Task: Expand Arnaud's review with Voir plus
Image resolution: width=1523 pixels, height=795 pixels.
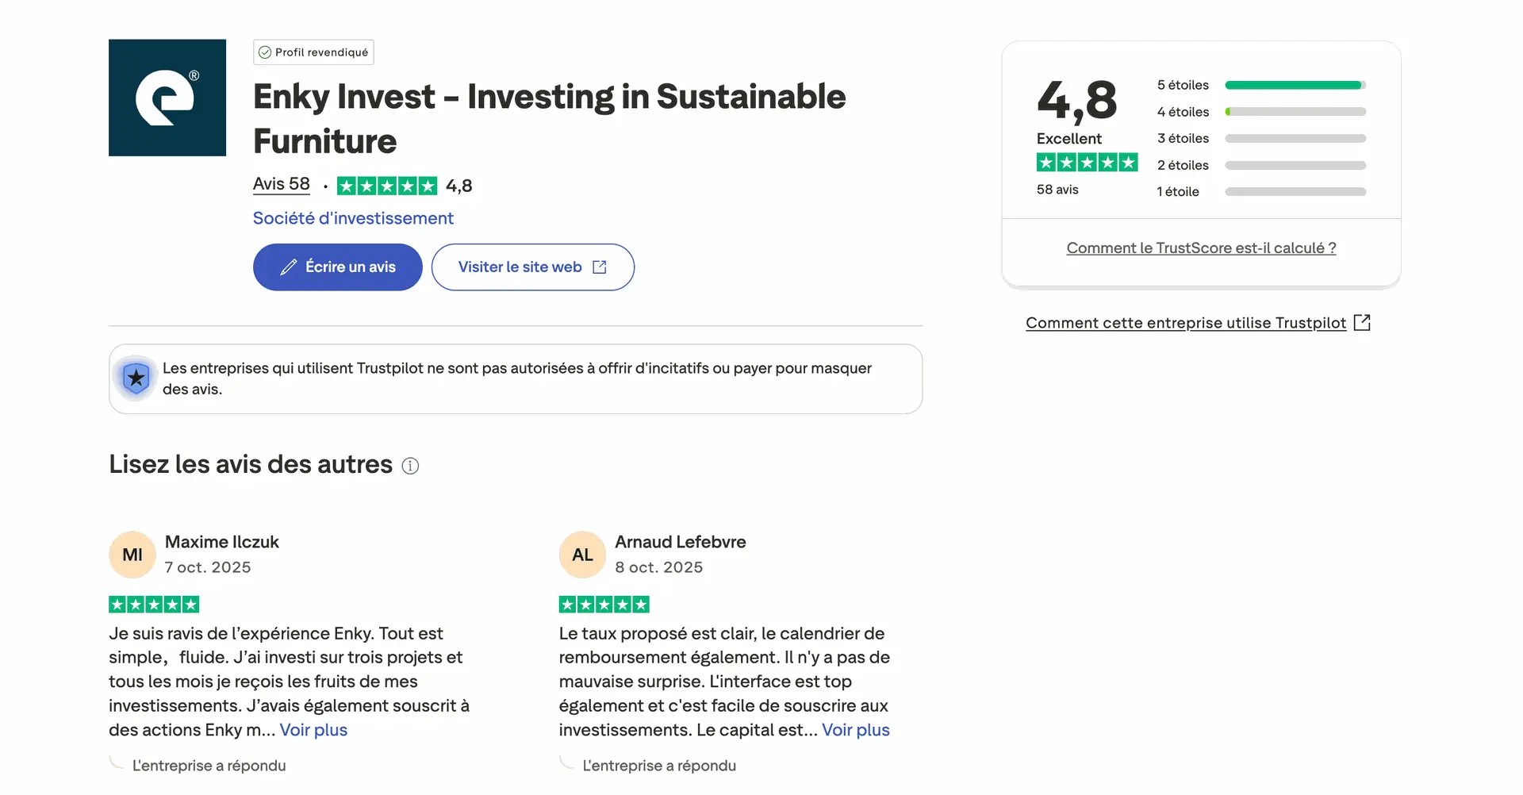Action: click(x=855, y=730)
